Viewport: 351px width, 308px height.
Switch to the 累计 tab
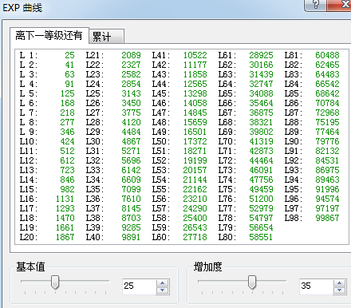[x=107, y=37]
